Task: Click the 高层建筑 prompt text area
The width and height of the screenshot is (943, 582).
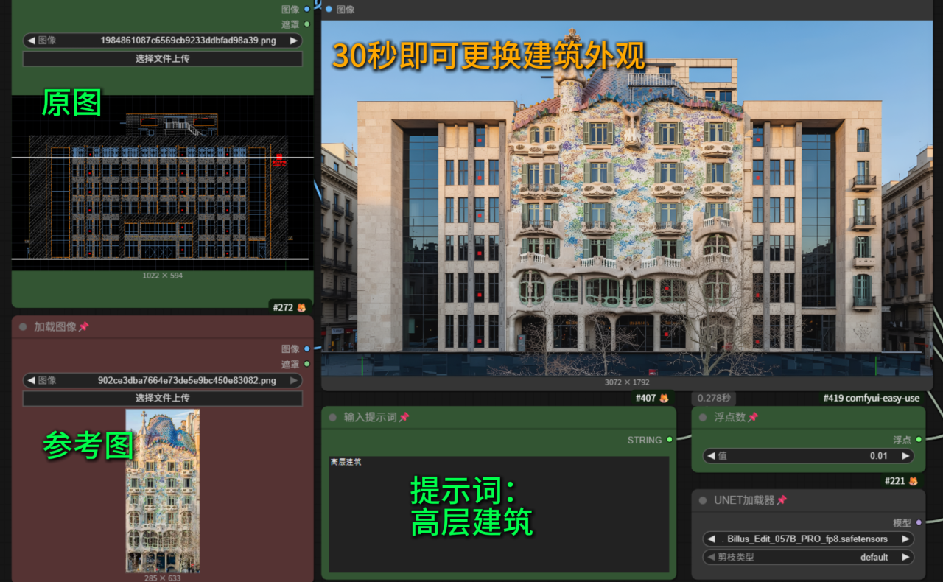Action: pyautogui.click(x=499, y=514)
